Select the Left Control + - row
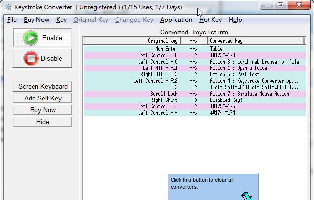Screen dimensions: 314x200 tap(194, 113)
